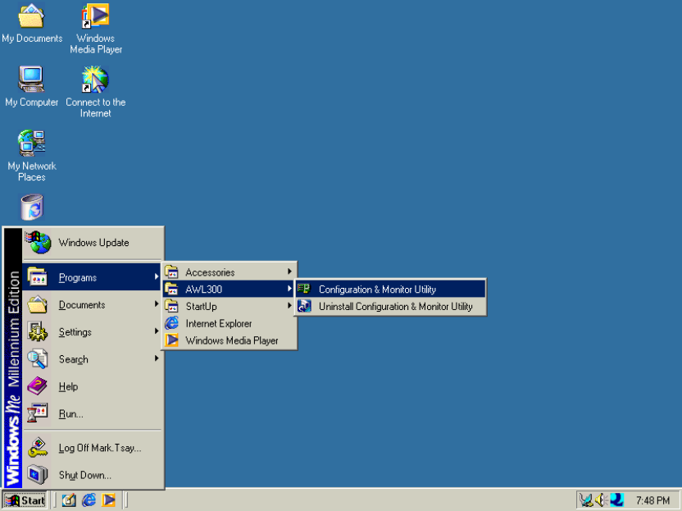The image size is (682, 511).
Task: Click the Internet Explorer icon in Programs menu
Action: click(172, 323)
